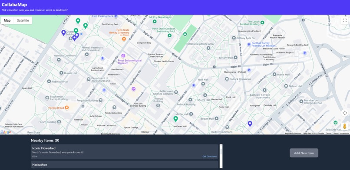The height and width of the screenshot is (170, 350).
Task: Click the East Parking Deck parking icon
Action: click(x=116, y=16)
